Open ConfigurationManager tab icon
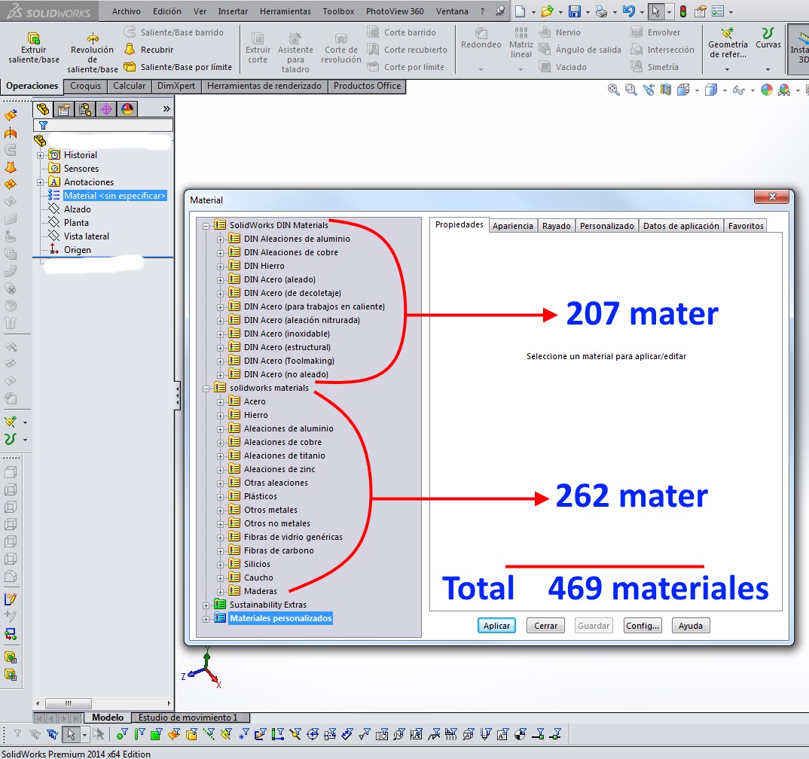 click(x=85, y=108)
